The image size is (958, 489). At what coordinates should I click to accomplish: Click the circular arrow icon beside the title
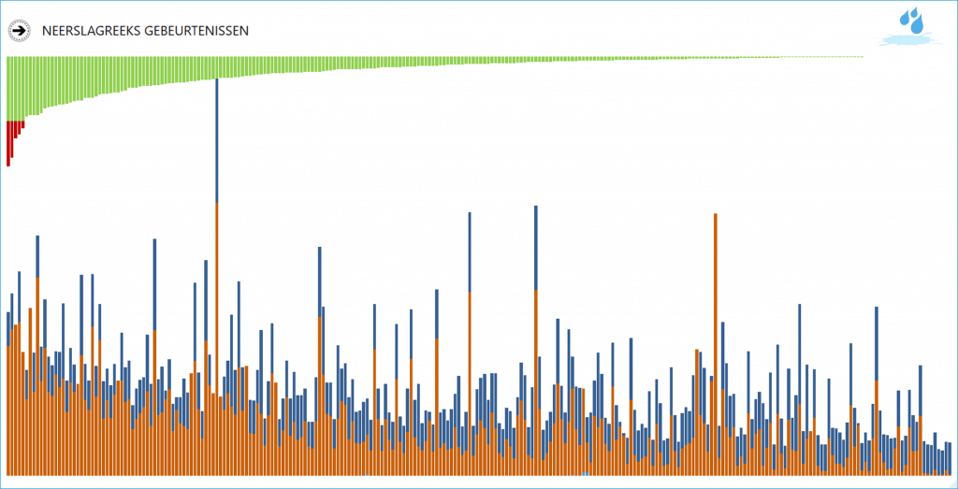click(18, 31)
